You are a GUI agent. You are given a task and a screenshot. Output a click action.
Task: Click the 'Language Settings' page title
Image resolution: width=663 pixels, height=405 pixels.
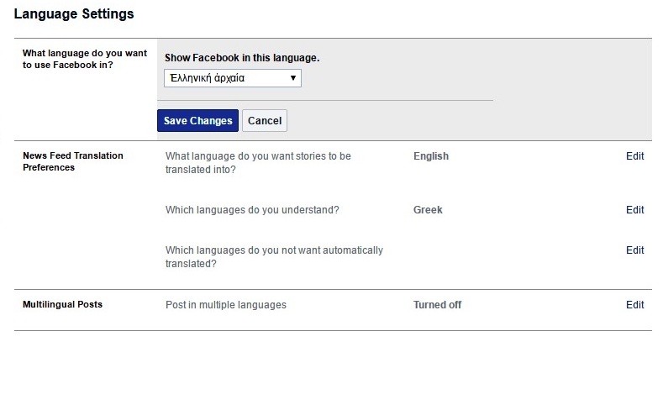click(74, 14)
